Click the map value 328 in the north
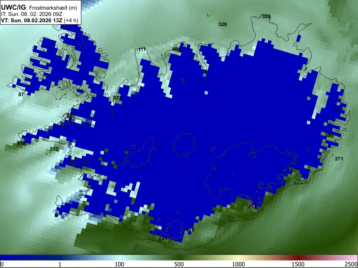Viewport: 358px width, 268px height. pyautogui.click(x=266, y=16)
